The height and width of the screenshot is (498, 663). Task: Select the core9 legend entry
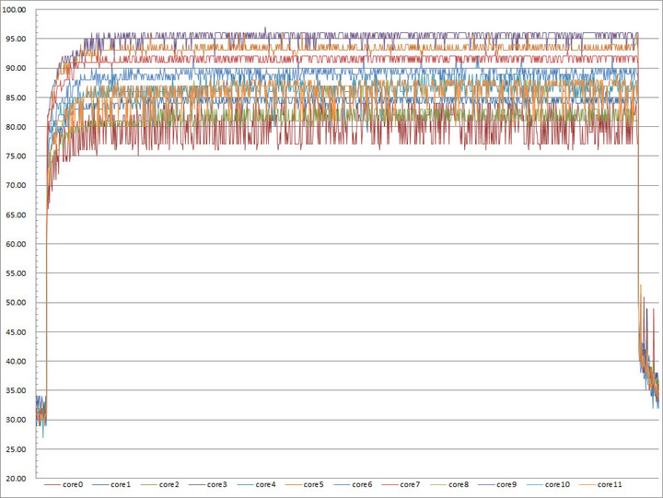[497, 484]
